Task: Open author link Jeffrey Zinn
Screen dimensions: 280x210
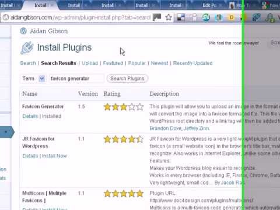Action: (197, 128)
